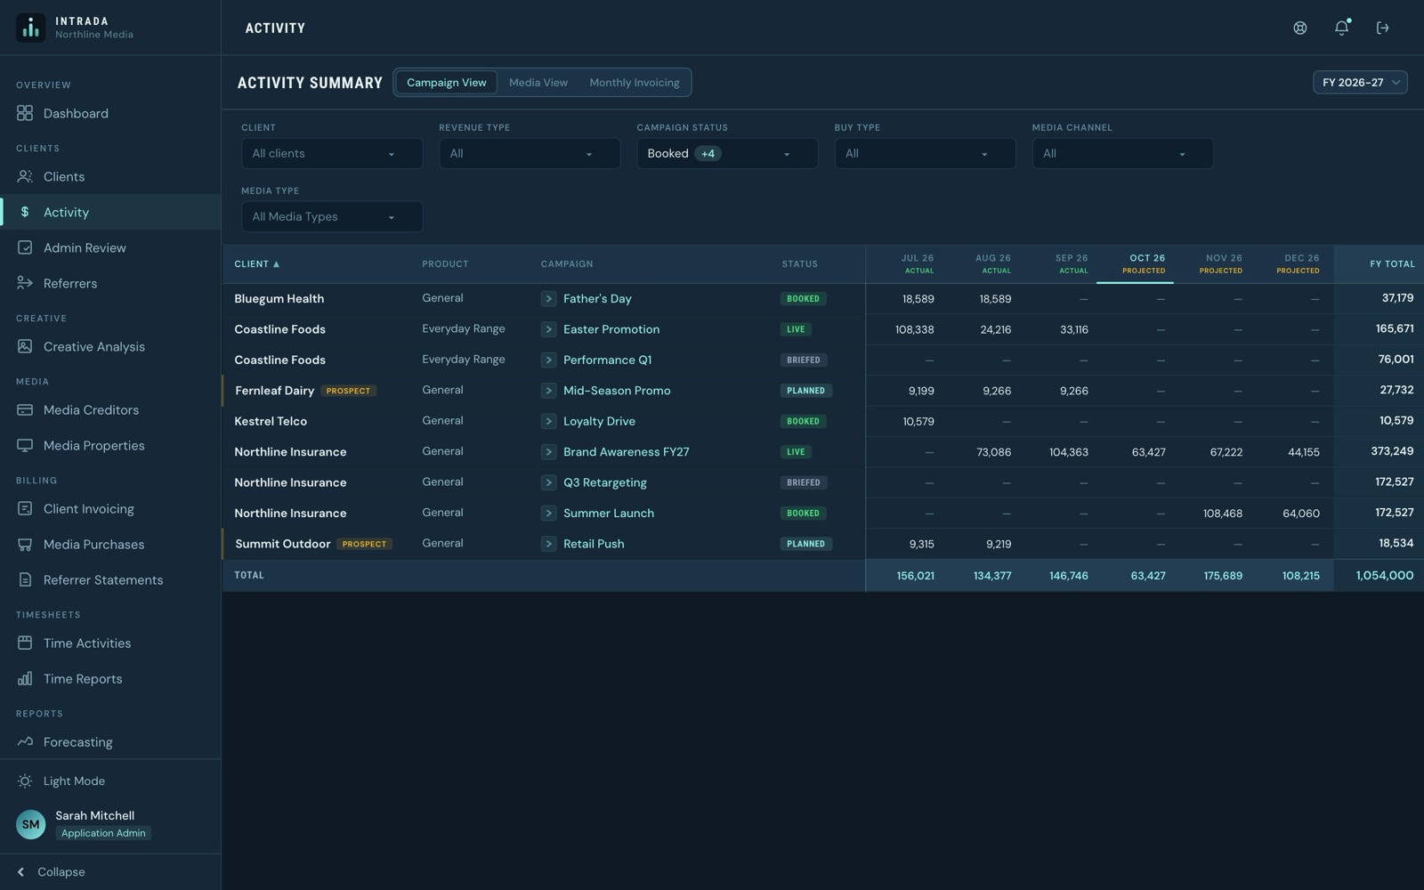The width and height of the screenshot is (1424, 890).
Task: Click the Media Purchases cart icon
Action: coord(25,544)
